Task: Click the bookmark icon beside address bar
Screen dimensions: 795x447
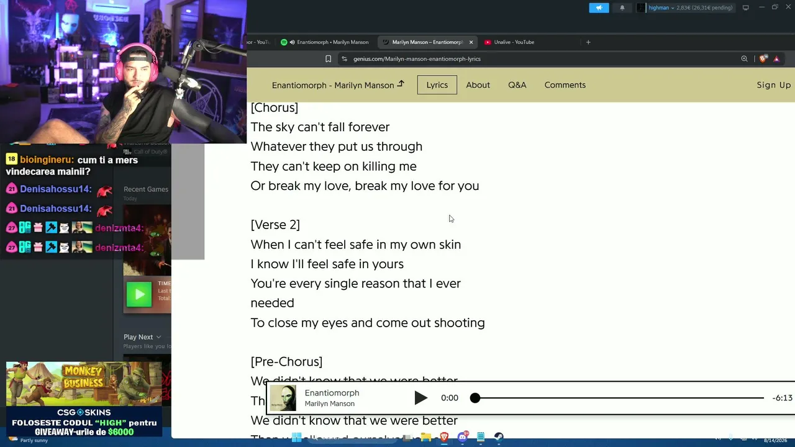Action: tap(328, 59)
